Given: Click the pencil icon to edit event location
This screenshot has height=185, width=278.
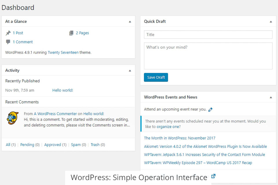Looking at the screenshot, I should [x=211, y=110].
